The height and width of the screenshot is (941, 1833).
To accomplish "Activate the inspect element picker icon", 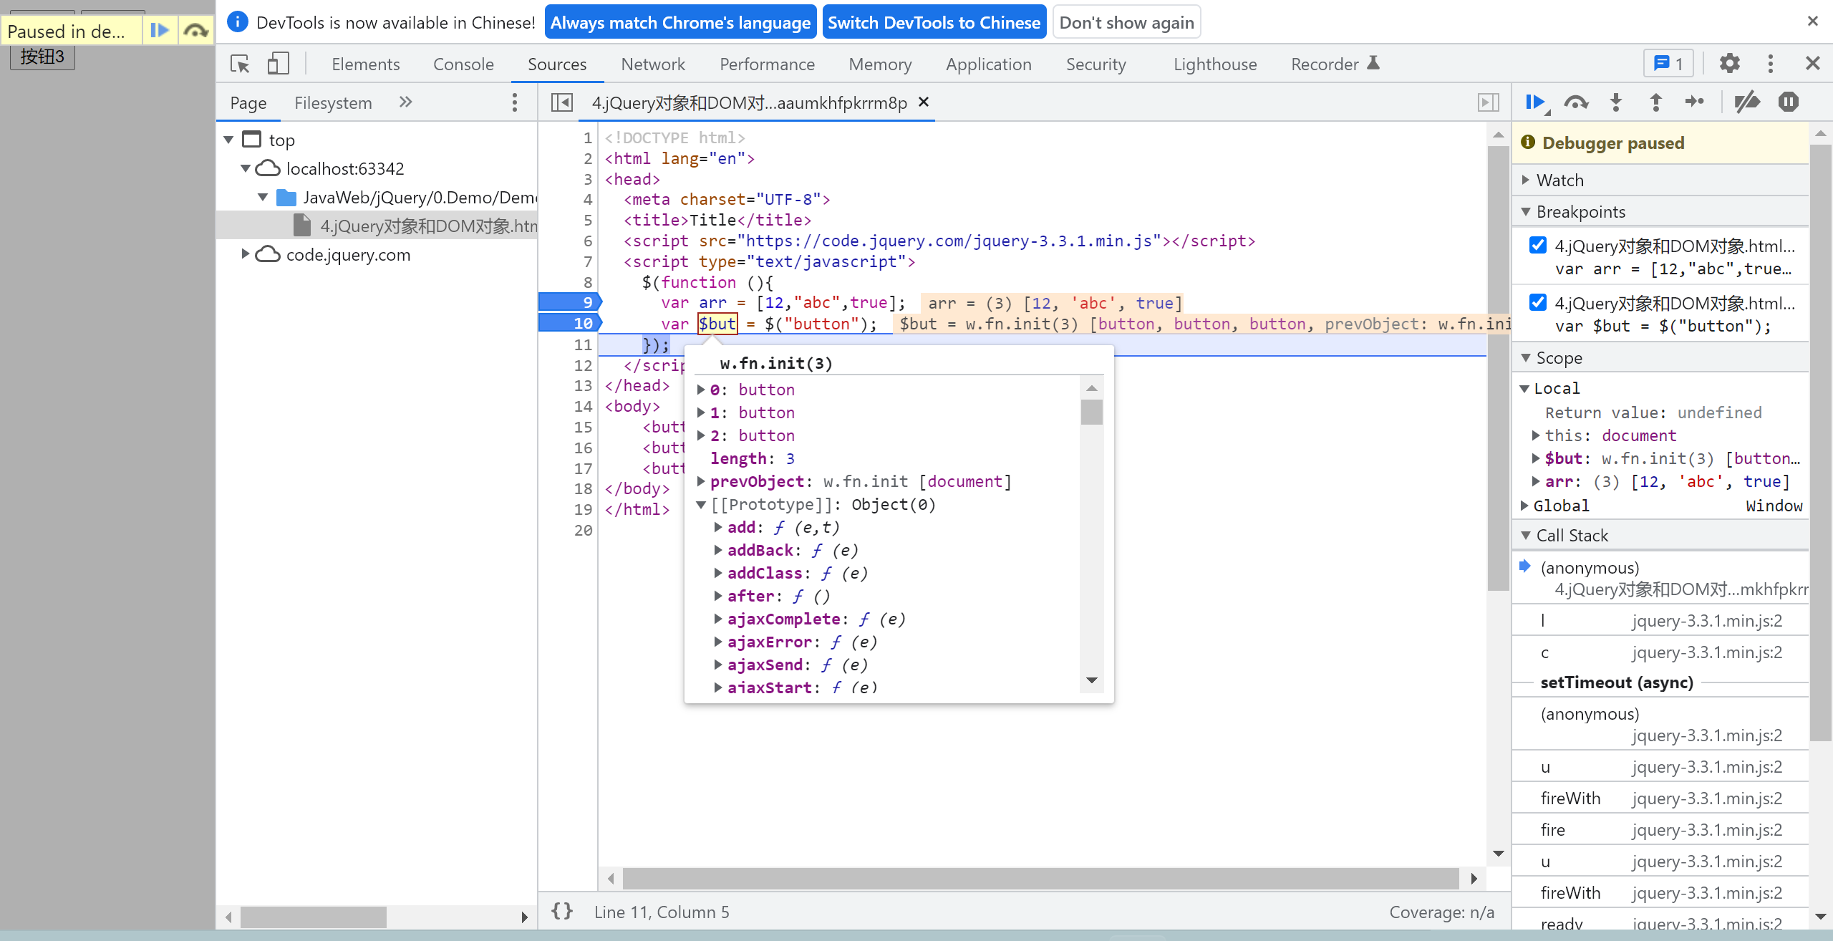I will pyautogui.click(x=240, y=64).
